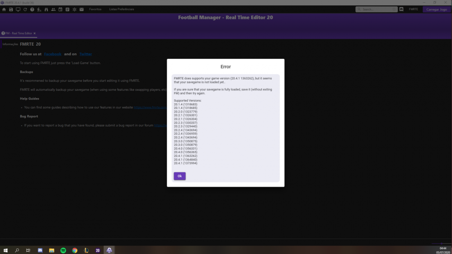The image size is (452, 254).
Task: Click the Ok button in Error dialog
Action: (x=179, y=176)
